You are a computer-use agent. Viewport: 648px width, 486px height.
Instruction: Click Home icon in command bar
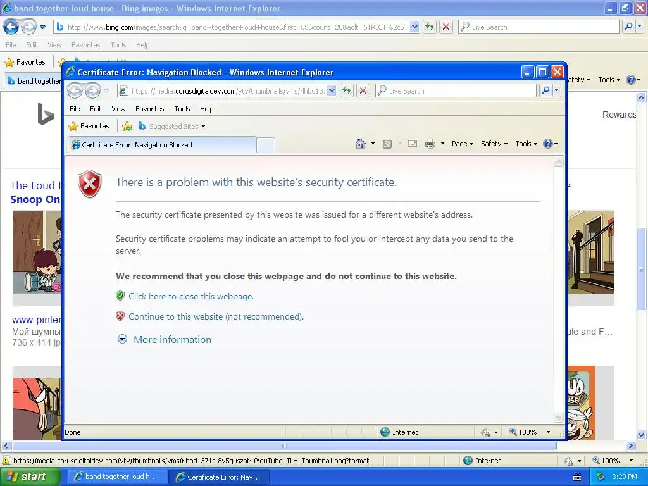(360, 144)
